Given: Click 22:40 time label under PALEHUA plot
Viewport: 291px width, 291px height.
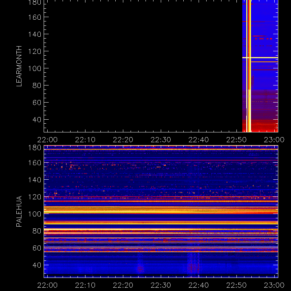Looking at the screenshot, I should (x=199, y=285).
